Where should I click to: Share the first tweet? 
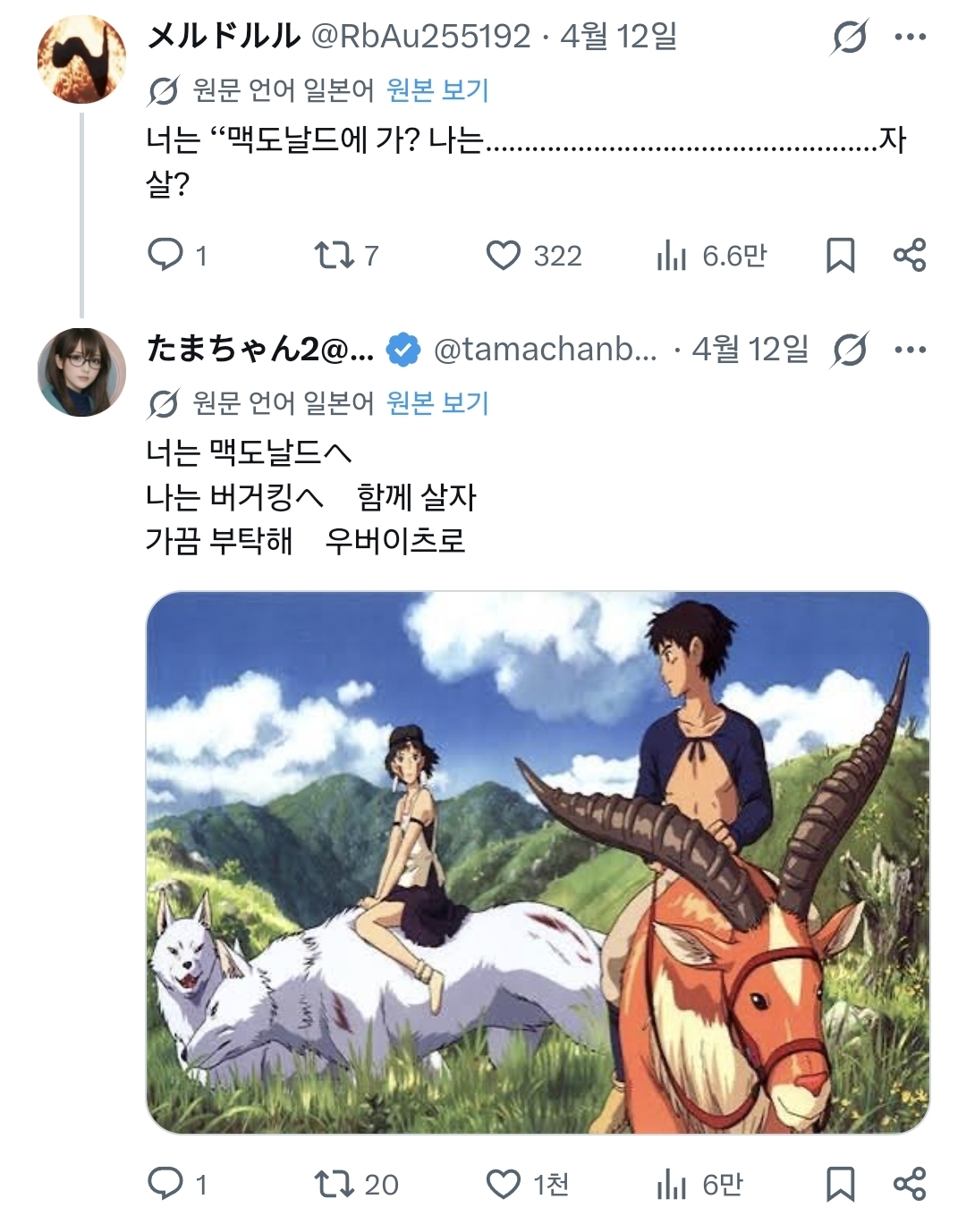click(910, 256)
